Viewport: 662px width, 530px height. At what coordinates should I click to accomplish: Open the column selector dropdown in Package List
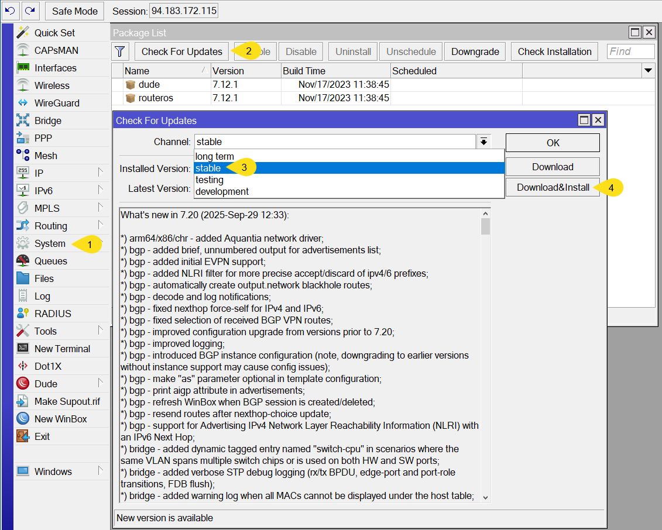coord(648,71)
